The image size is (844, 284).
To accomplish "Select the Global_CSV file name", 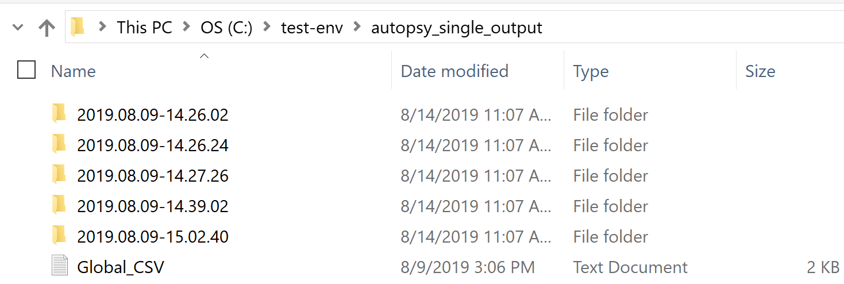I will coord(121,267).
